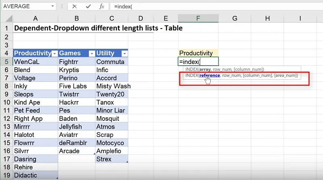This screenshot has height=180, width=323.
Task: Select row 4 header
Action: coord(6,53)
